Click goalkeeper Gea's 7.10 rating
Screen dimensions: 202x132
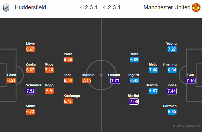[x=191, y=80]
